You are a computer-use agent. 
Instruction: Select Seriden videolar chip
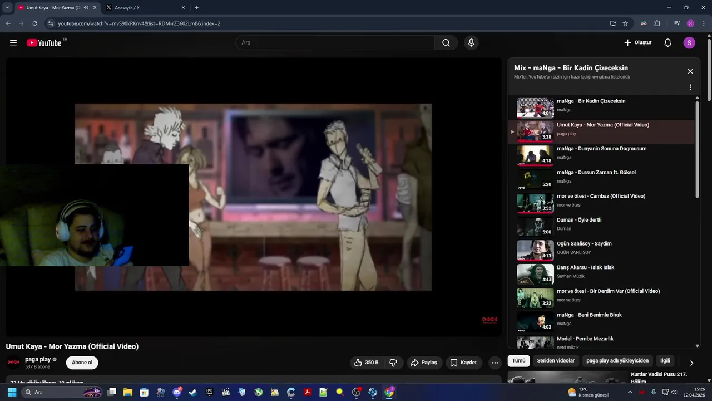click(556, 360)
